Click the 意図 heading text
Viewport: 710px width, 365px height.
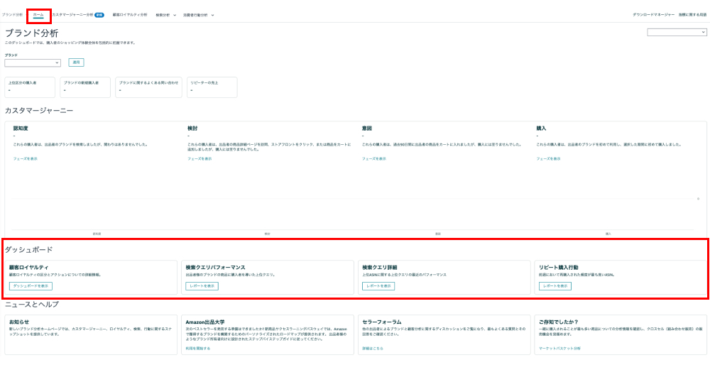click(x=367, y=129)
